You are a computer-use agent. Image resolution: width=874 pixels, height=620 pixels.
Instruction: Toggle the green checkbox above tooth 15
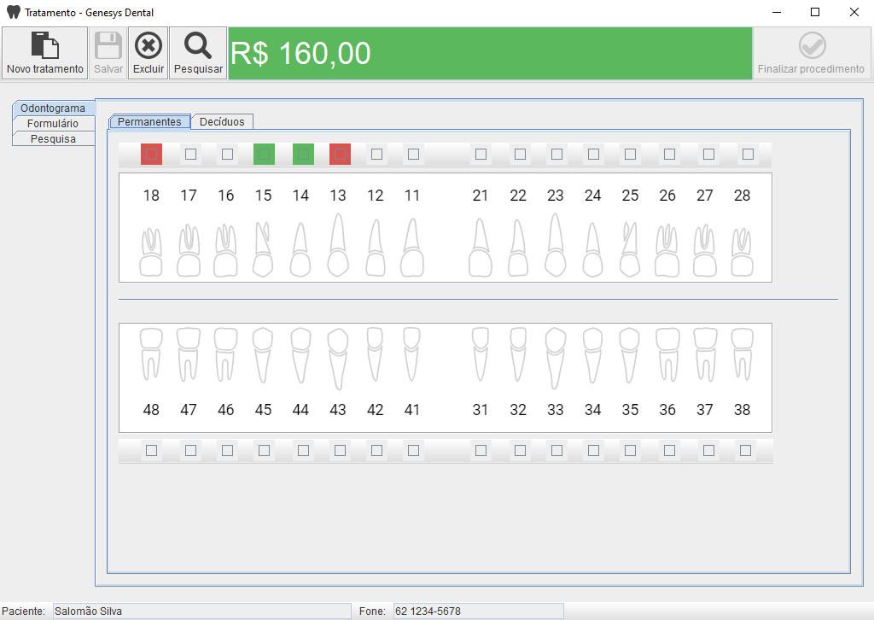click(x=264, y=155)
